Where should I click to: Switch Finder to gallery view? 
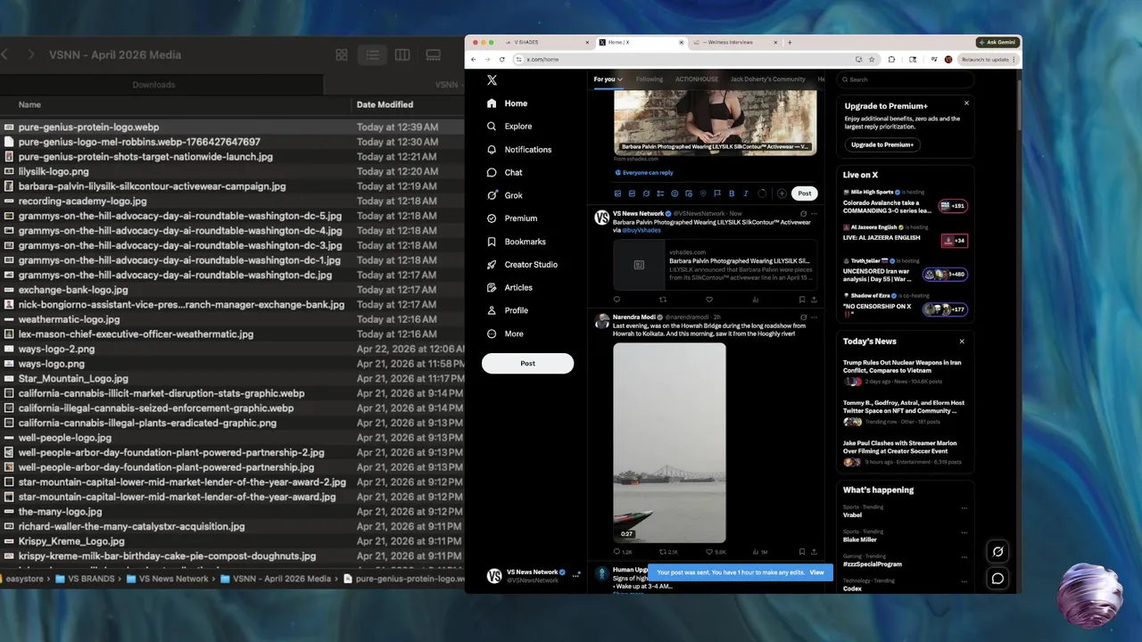pos(433,55)
